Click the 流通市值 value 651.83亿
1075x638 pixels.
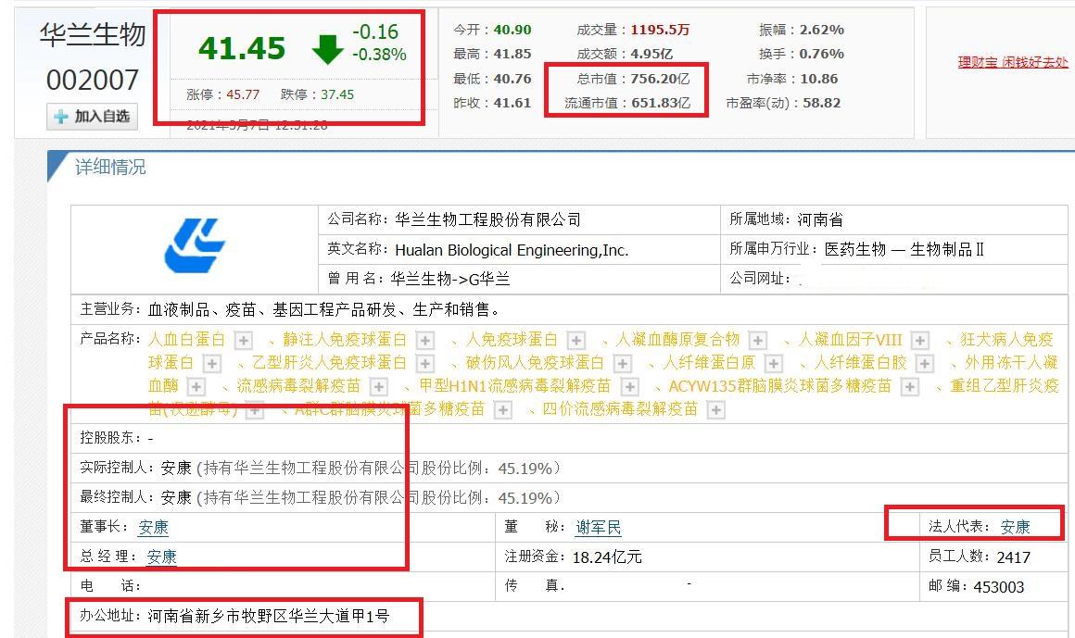click(x=660, y=103)
